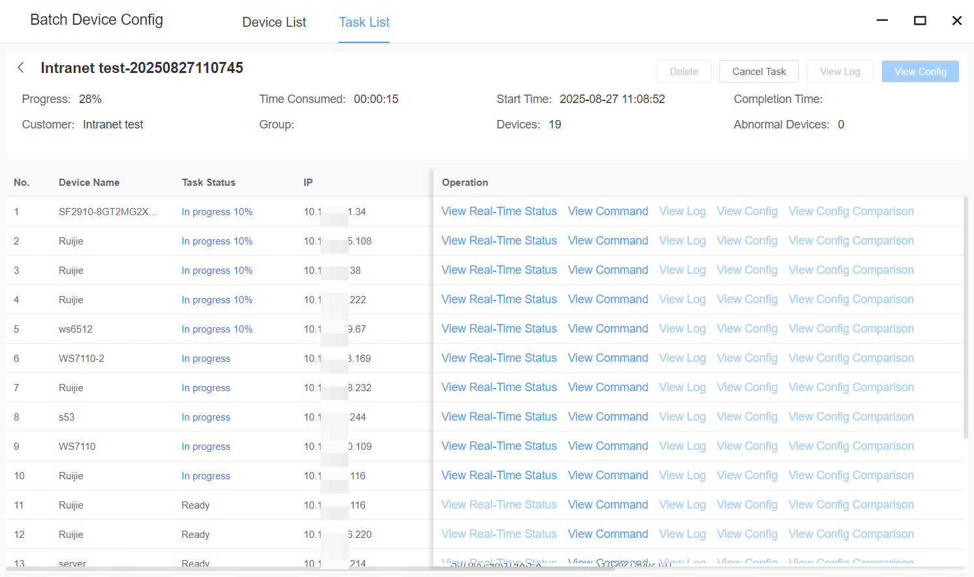Screen dimensions: 974x577
Task: View Command for row 2 Ruijie
Action: [x=608, y=241]
